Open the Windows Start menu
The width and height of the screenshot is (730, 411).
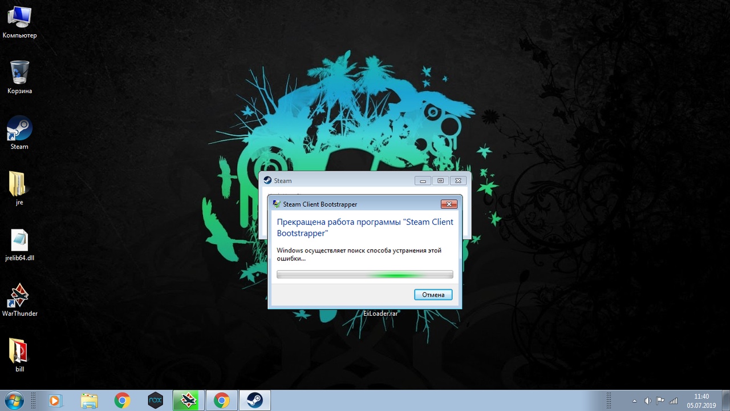point(14,400)
